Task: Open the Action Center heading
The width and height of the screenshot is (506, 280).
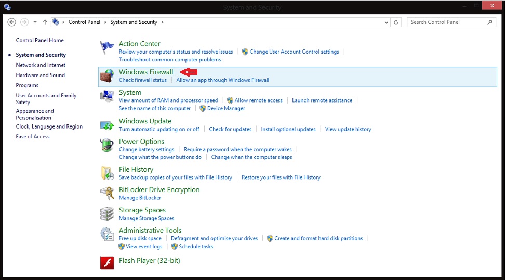Action: pos(139,44)
